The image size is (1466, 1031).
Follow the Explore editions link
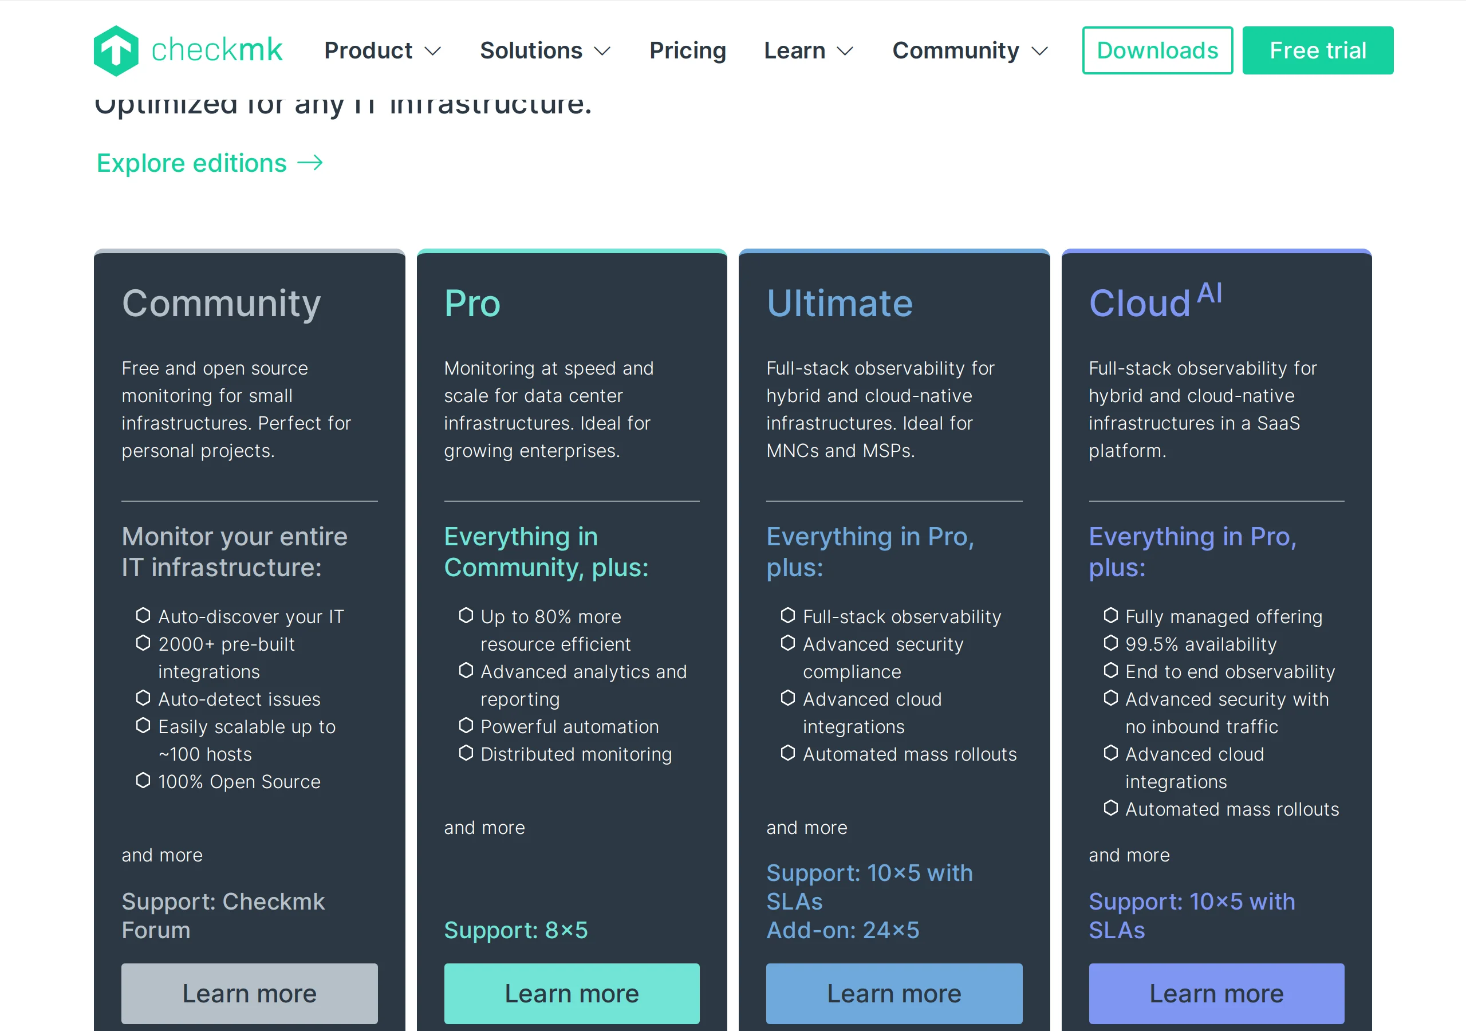[210, 163]
